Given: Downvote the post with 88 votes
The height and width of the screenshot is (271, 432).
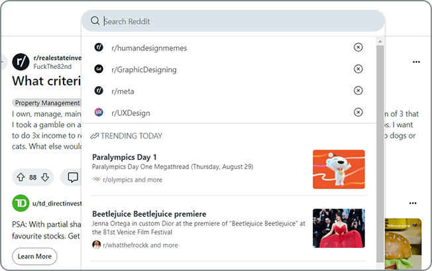Looking at the screenshot, I should [x=45, y=177].
